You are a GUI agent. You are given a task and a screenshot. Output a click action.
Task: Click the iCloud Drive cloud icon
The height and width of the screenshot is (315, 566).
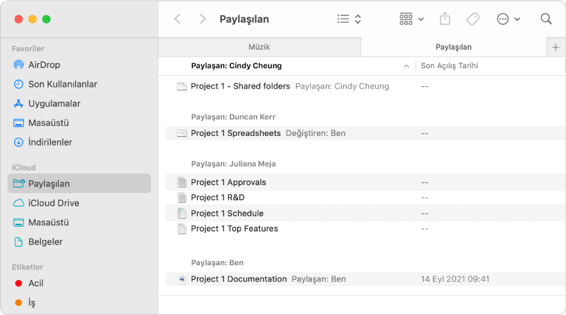(19, 203)
